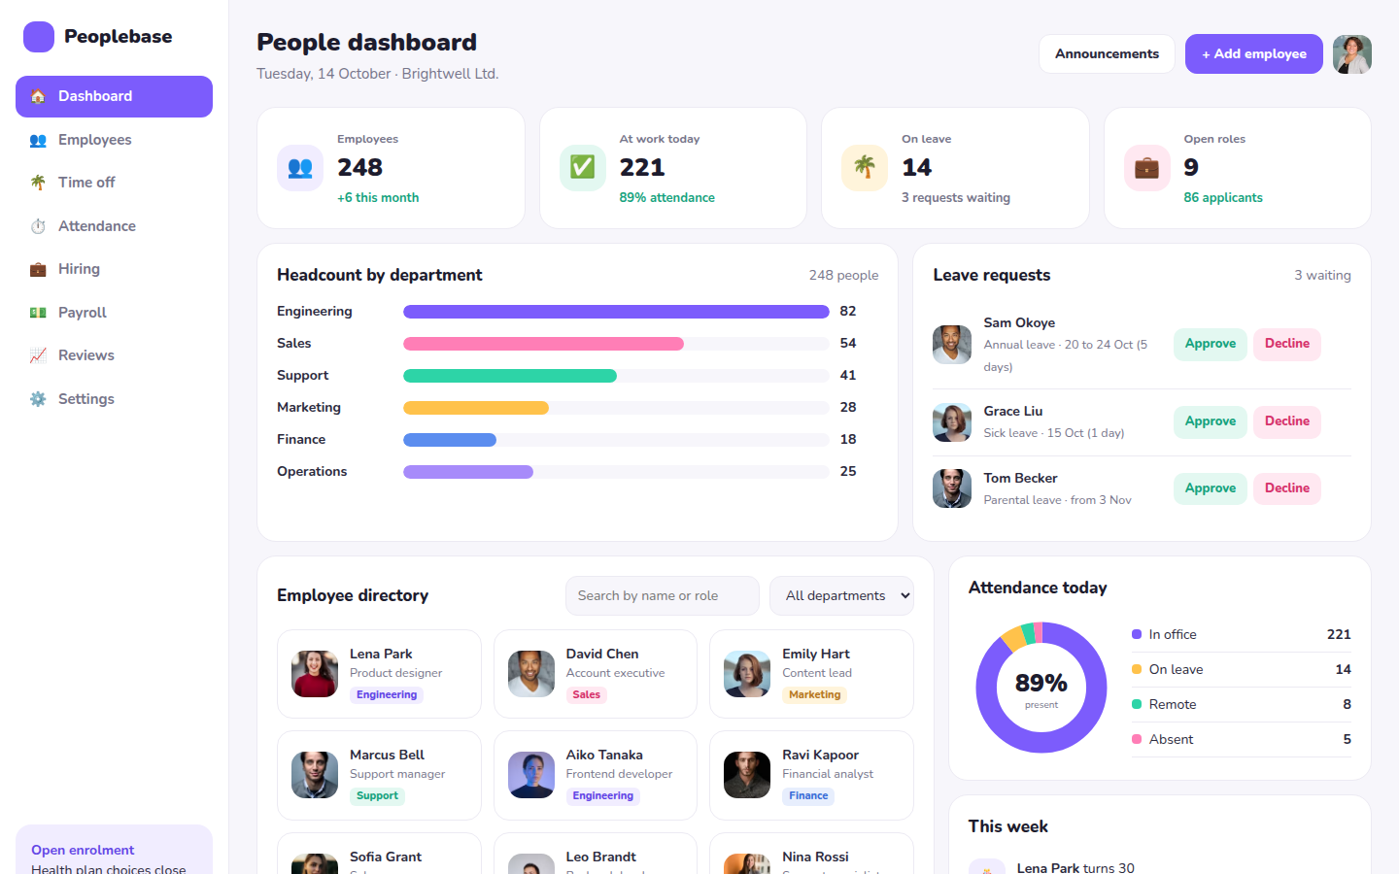1399x874 pixels.
Task: Decline Grace Liu's sick leave
Action: (1287, 421)
